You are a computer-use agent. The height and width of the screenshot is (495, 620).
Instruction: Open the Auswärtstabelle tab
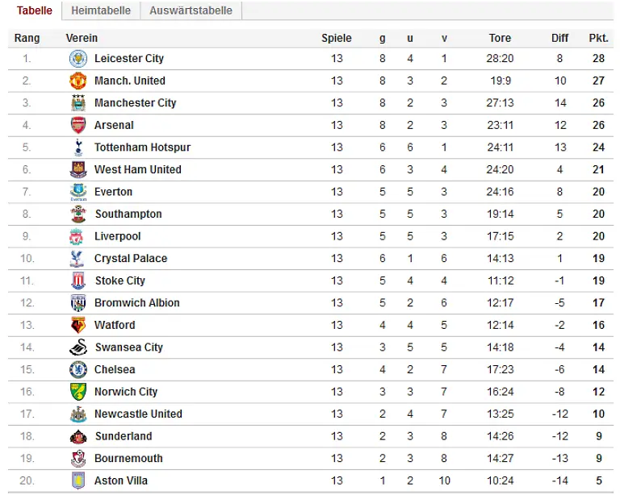(191, 10)
